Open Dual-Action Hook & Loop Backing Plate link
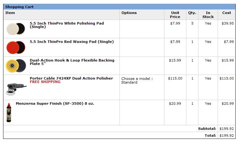The image size is (240, 142). [x=72, y=62]
